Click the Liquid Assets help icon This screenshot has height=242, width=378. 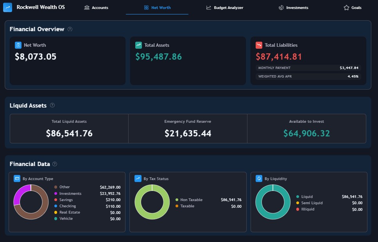(x=52, y=105)
